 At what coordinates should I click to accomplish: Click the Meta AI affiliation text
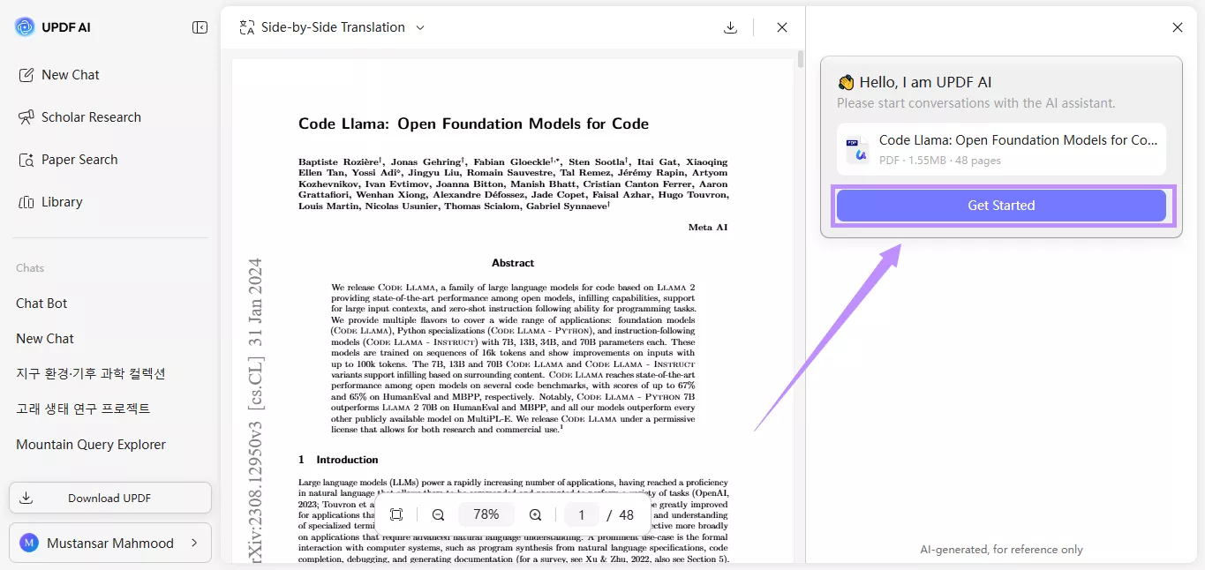tap(708, 227)
